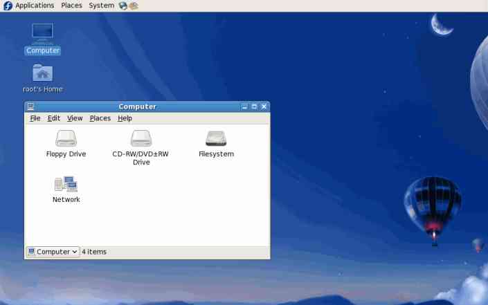Expand the Computer location dropdown
This screenshot has height=305, width=488.
pyautogui.click(x=53, y=252)
